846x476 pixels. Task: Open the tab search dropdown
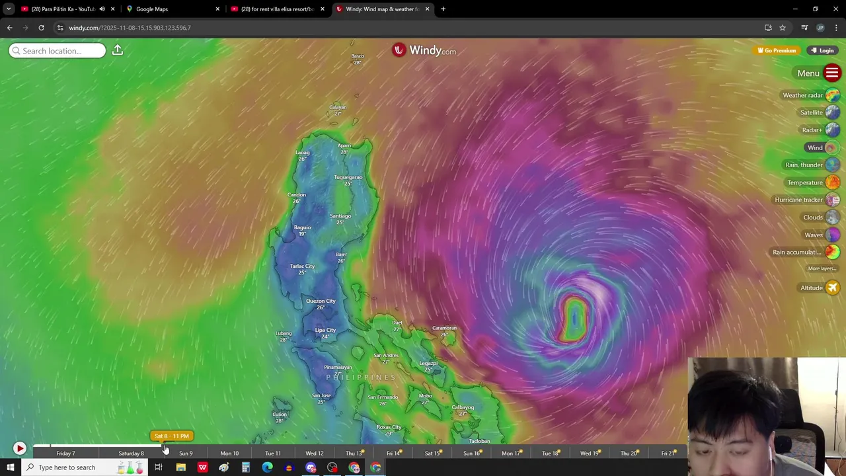pyautogui.click(x=8, y=9)
